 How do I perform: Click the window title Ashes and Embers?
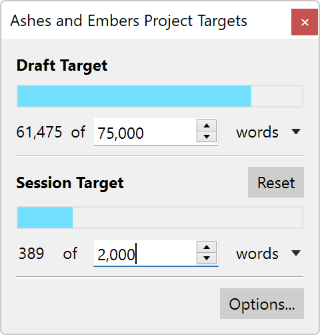(75, 21)
